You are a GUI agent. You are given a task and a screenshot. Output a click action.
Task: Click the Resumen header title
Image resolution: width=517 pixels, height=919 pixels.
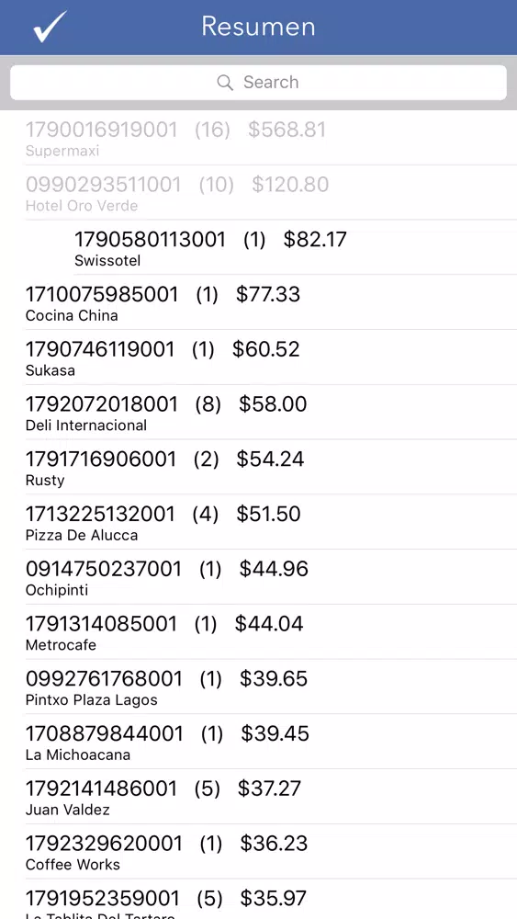pyautogui.click(x=258, y=27)
